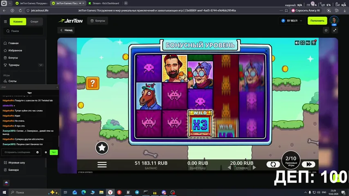Expand the Турниры sidebar section
Screen dimensions: 349x196
pyautogui.click(x=41, y=65)
